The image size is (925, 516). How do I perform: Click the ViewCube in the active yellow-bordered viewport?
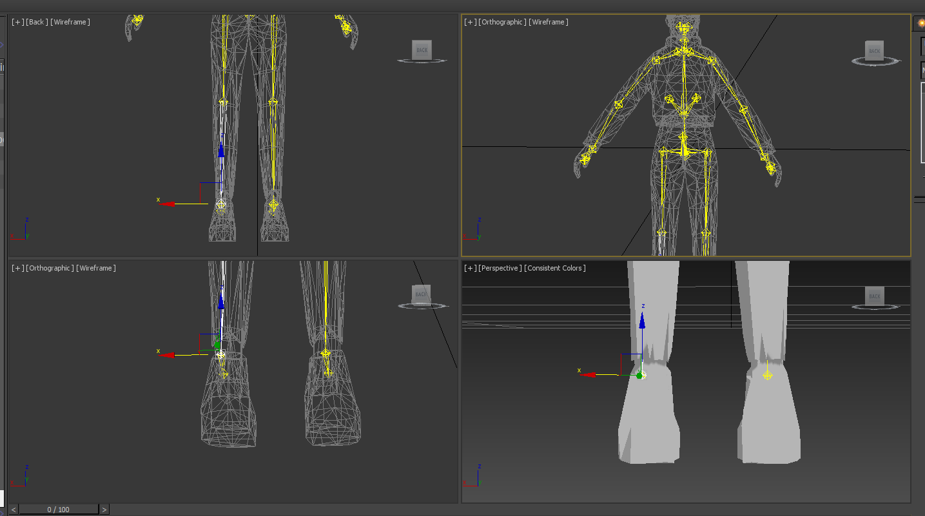click(x=874, y=51)
